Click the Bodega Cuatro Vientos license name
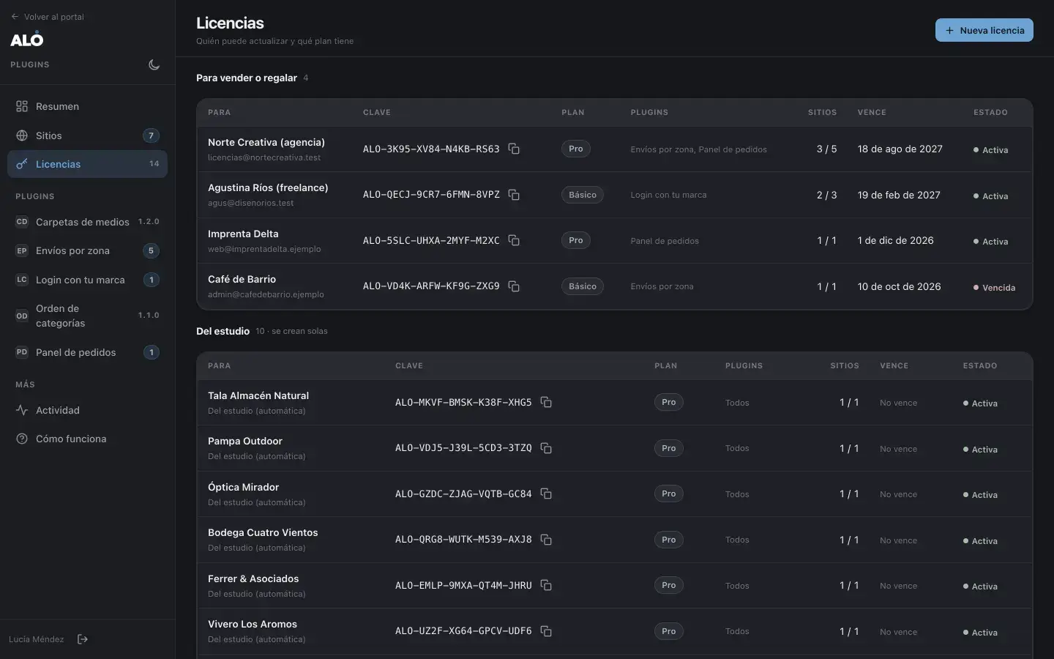 point(263,533)
